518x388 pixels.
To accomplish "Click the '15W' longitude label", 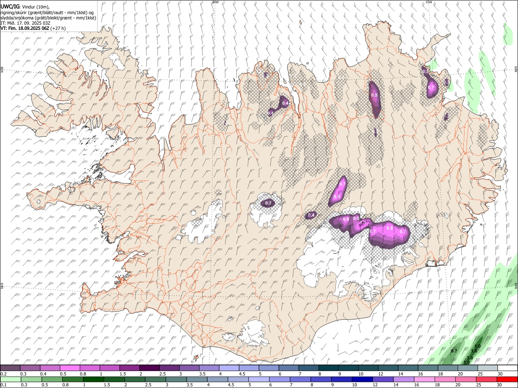I will pos(428,2).
